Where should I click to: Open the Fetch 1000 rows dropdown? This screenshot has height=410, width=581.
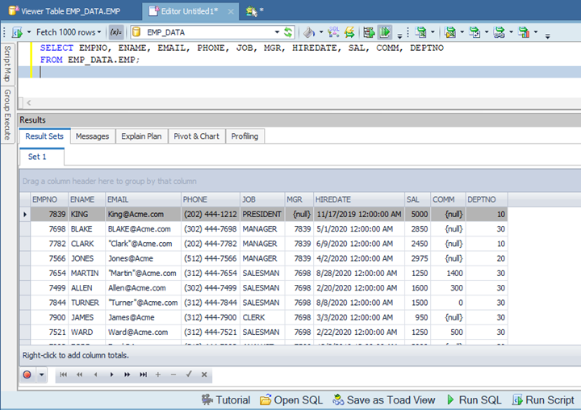tap(69, 32)
